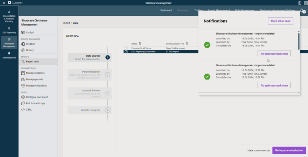The image size is (308, 157).
Task: Open the ESG Reporting module
Action: click(9, 30)
